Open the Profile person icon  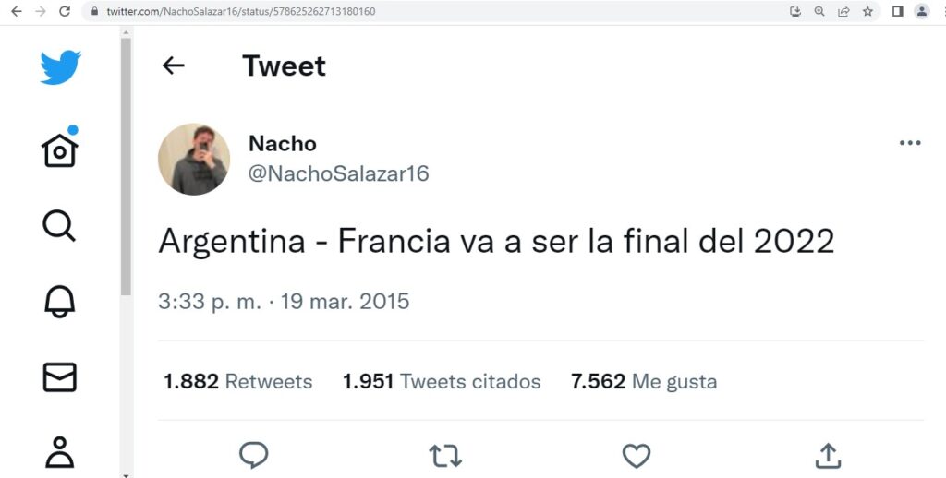click(x=60, y=452)
